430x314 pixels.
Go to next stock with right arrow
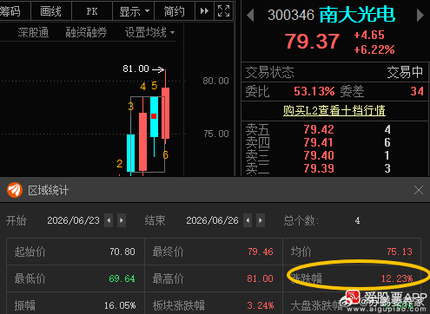pos(420,16)
